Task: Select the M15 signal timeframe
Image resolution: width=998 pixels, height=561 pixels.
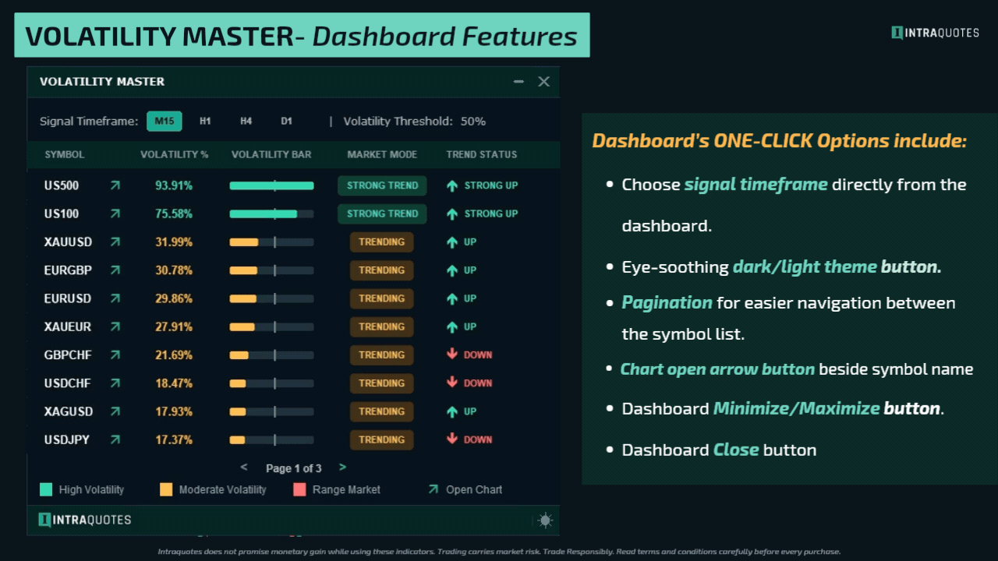Action: 165,121
